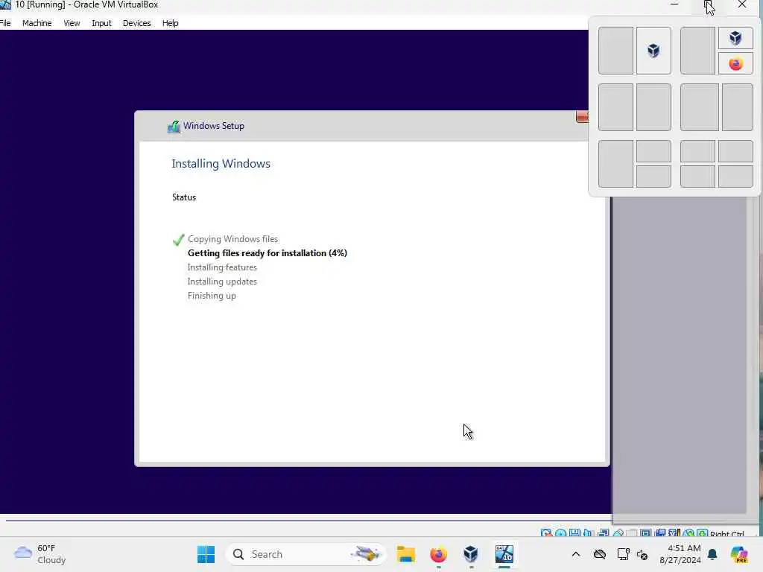Click the taskbar Search box
The image size is (763, 572).
(x=305, y=554)
